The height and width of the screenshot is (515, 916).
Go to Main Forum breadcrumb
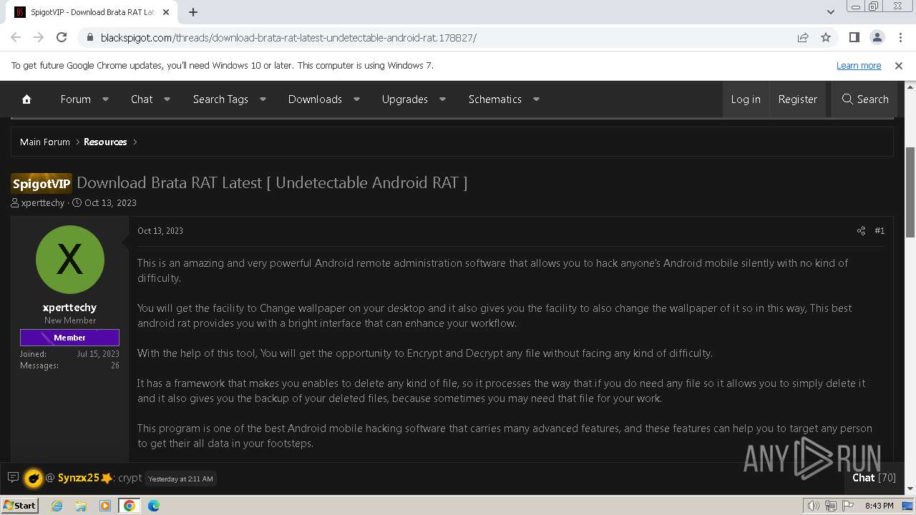pyautogui.click(x=45, y=142)
